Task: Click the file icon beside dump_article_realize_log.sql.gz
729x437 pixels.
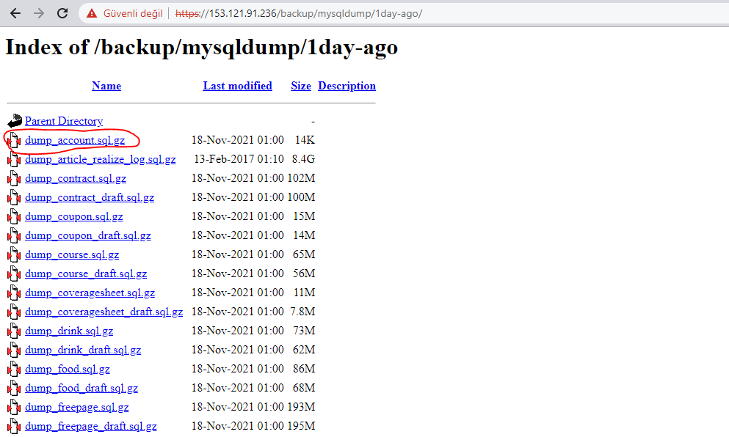Action: (x=15, y=159)
